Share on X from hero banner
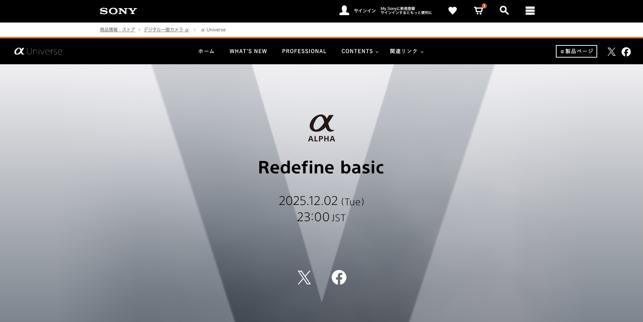This screenshot has width=643, height=322. pos(304,277)
